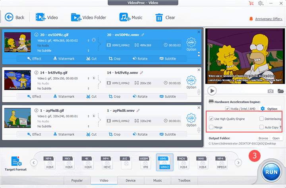The height and width of the screenshot is (188, 286).
Task: Move 20 - ev5DPRc.gif down in list
Action: coord(199,56)
